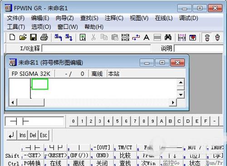Open the 编辑(E) menu

pyautogui.click(x=40, y=18)
